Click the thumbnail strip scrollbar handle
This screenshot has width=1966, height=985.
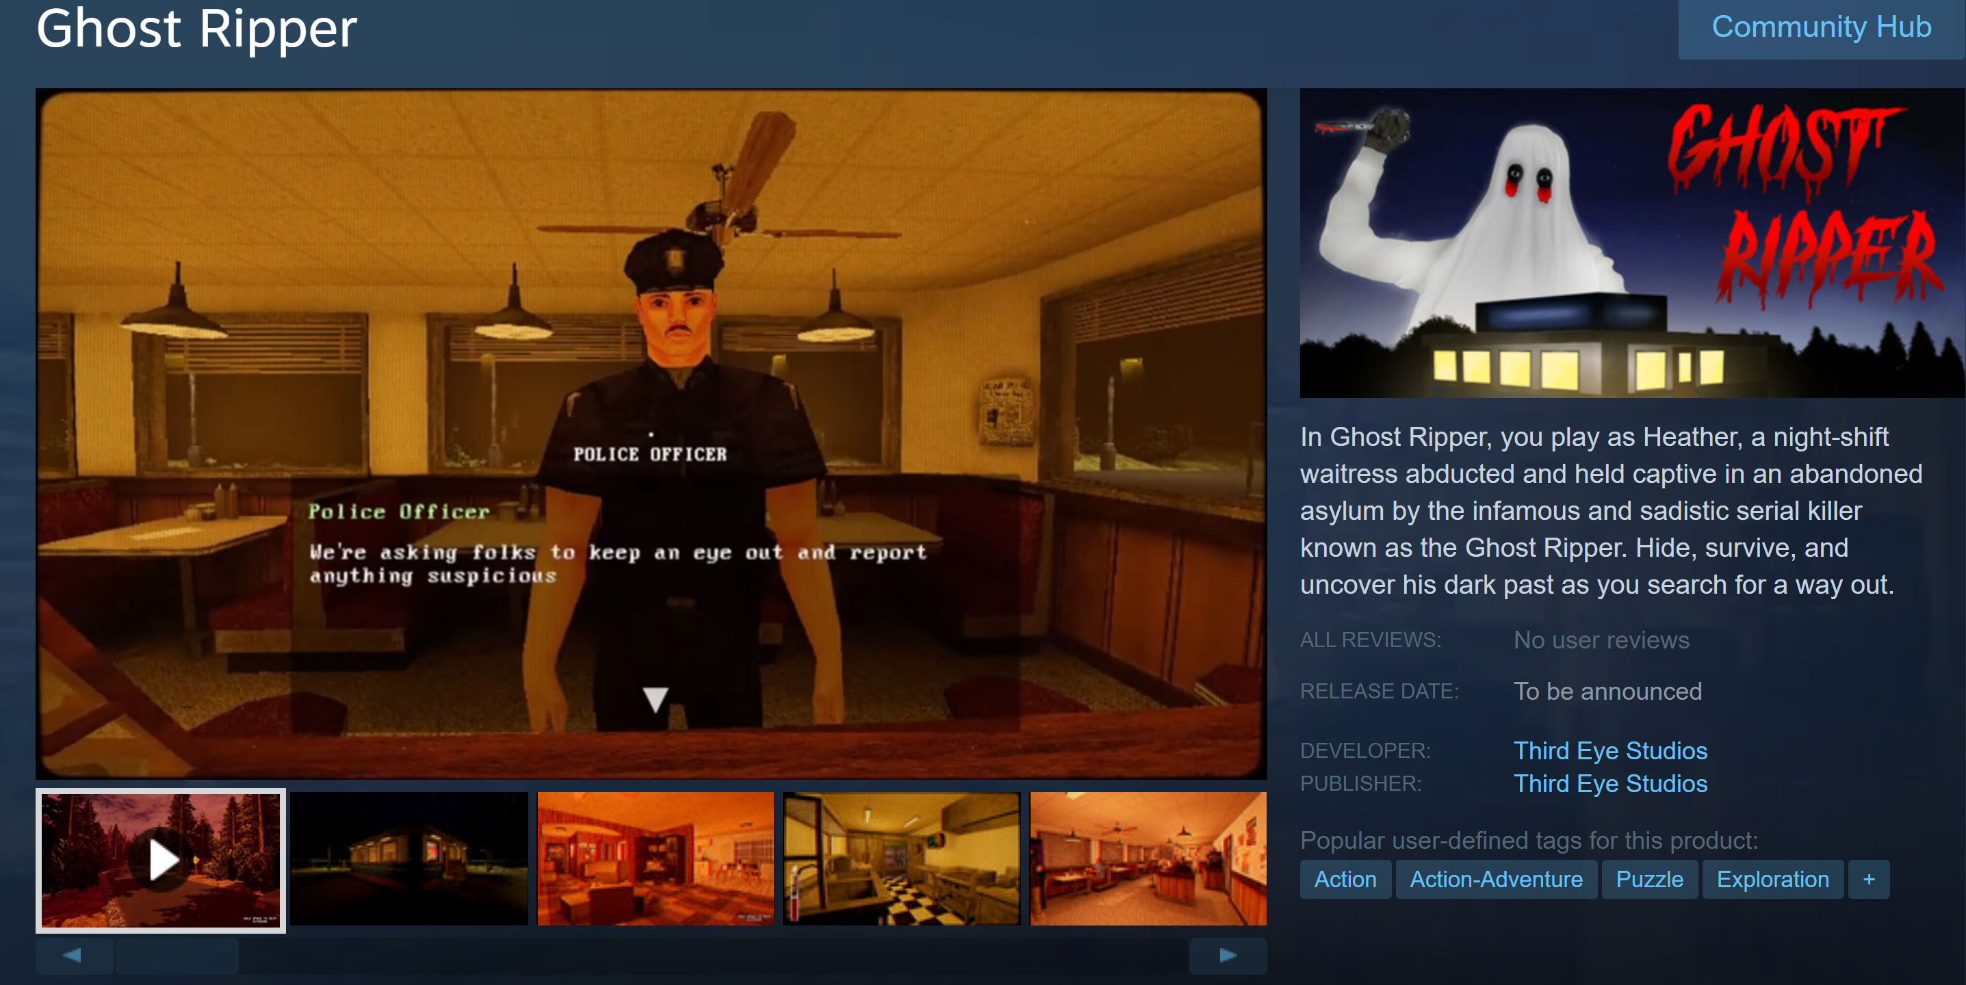point(177,955)
